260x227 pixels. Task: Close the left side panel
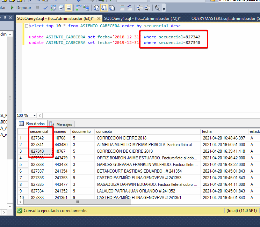[10, 18]
